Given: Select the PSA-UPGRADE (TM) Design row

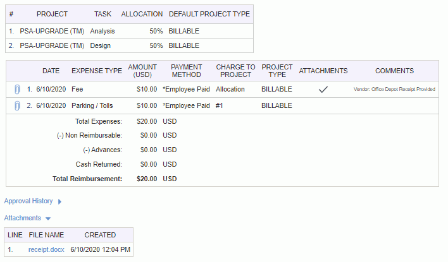Looking at the screenshot, I should click(x=130, y=45).
